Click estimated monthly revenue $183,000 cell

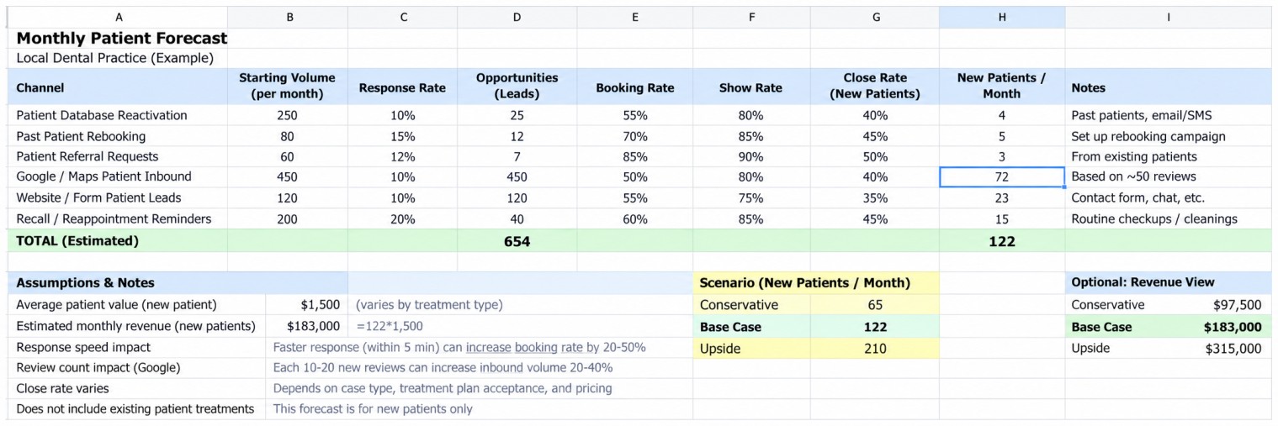pyautogui.click(x=306, y=326)
